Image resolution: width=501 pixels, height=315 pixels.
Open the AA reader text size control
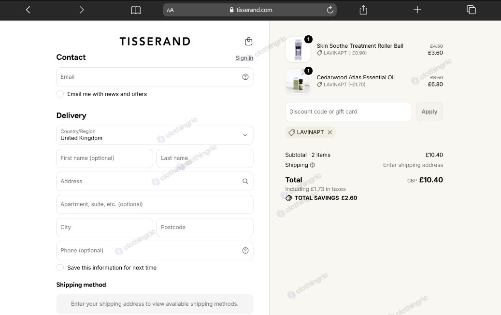171,10
